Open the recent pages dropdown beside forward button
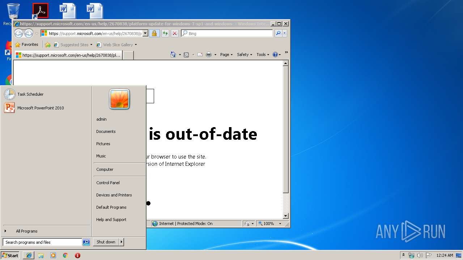Viewport: 463px width, 260px height. [37, 34]
